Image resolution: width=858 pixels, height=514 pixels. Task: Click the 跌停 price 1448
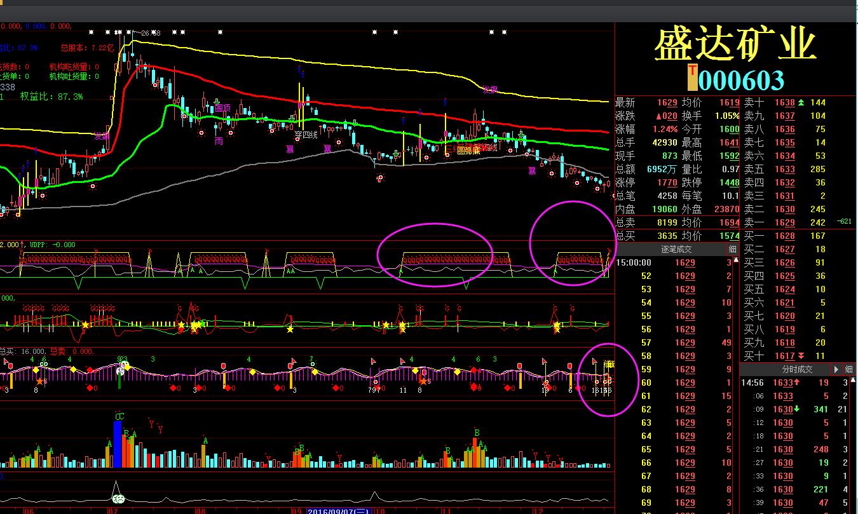pos(729,182)
